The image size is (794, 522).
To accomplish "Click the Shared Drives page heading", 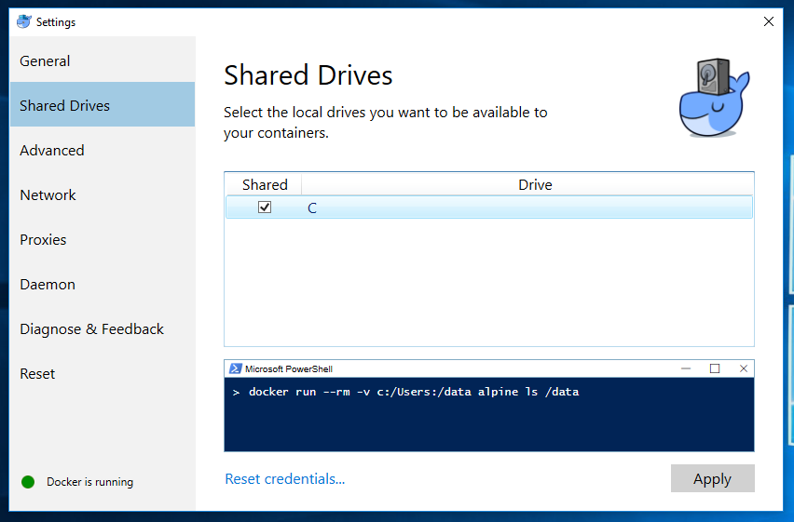I will click(308, 75).
